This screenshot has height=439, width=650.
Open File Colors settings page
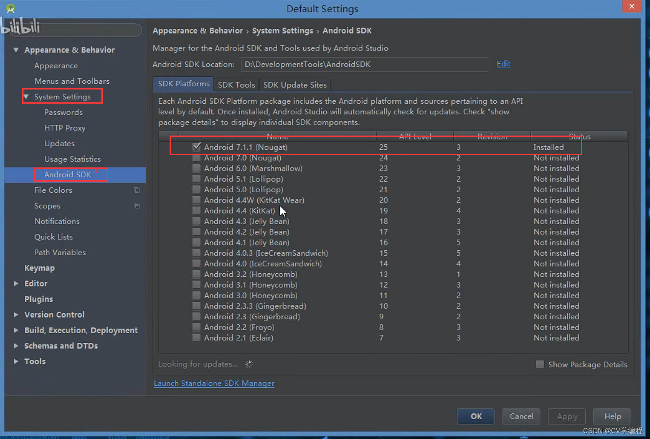click(x=53, y=190)
